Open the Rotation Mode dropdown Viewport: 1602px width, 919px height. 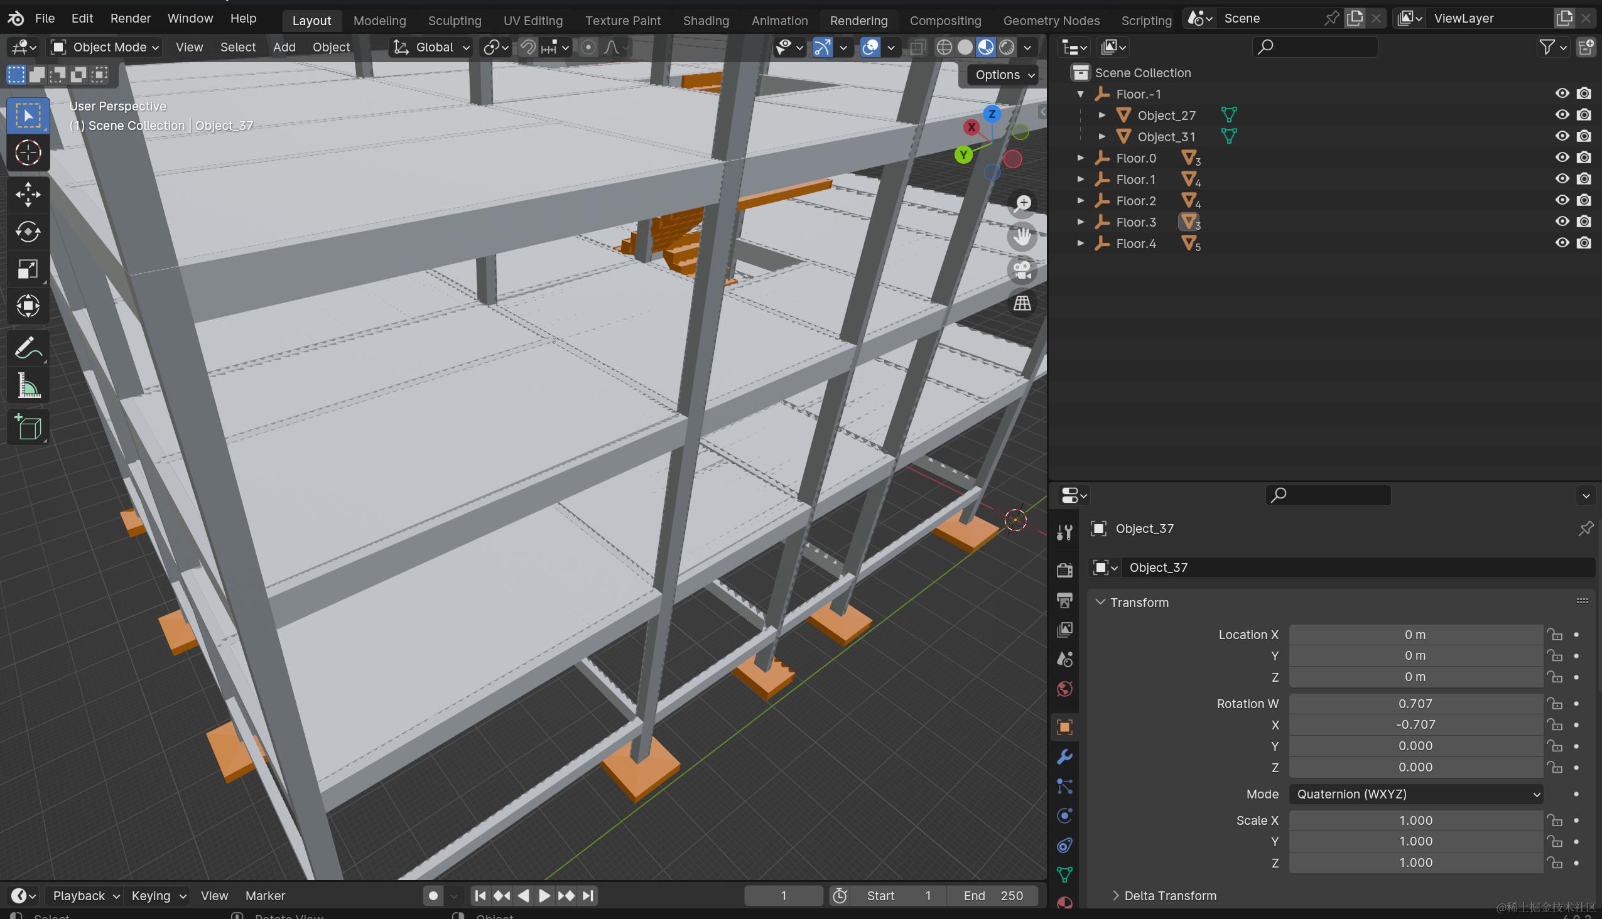click(1415, 794)
